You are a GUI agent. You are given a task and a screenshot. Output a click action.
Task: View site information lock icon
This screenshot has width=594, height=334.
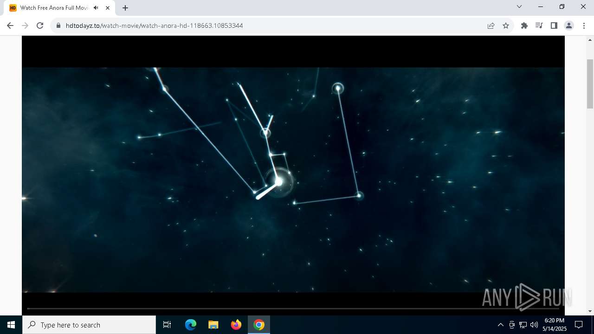pyautogui.click(x=58, y=26)
